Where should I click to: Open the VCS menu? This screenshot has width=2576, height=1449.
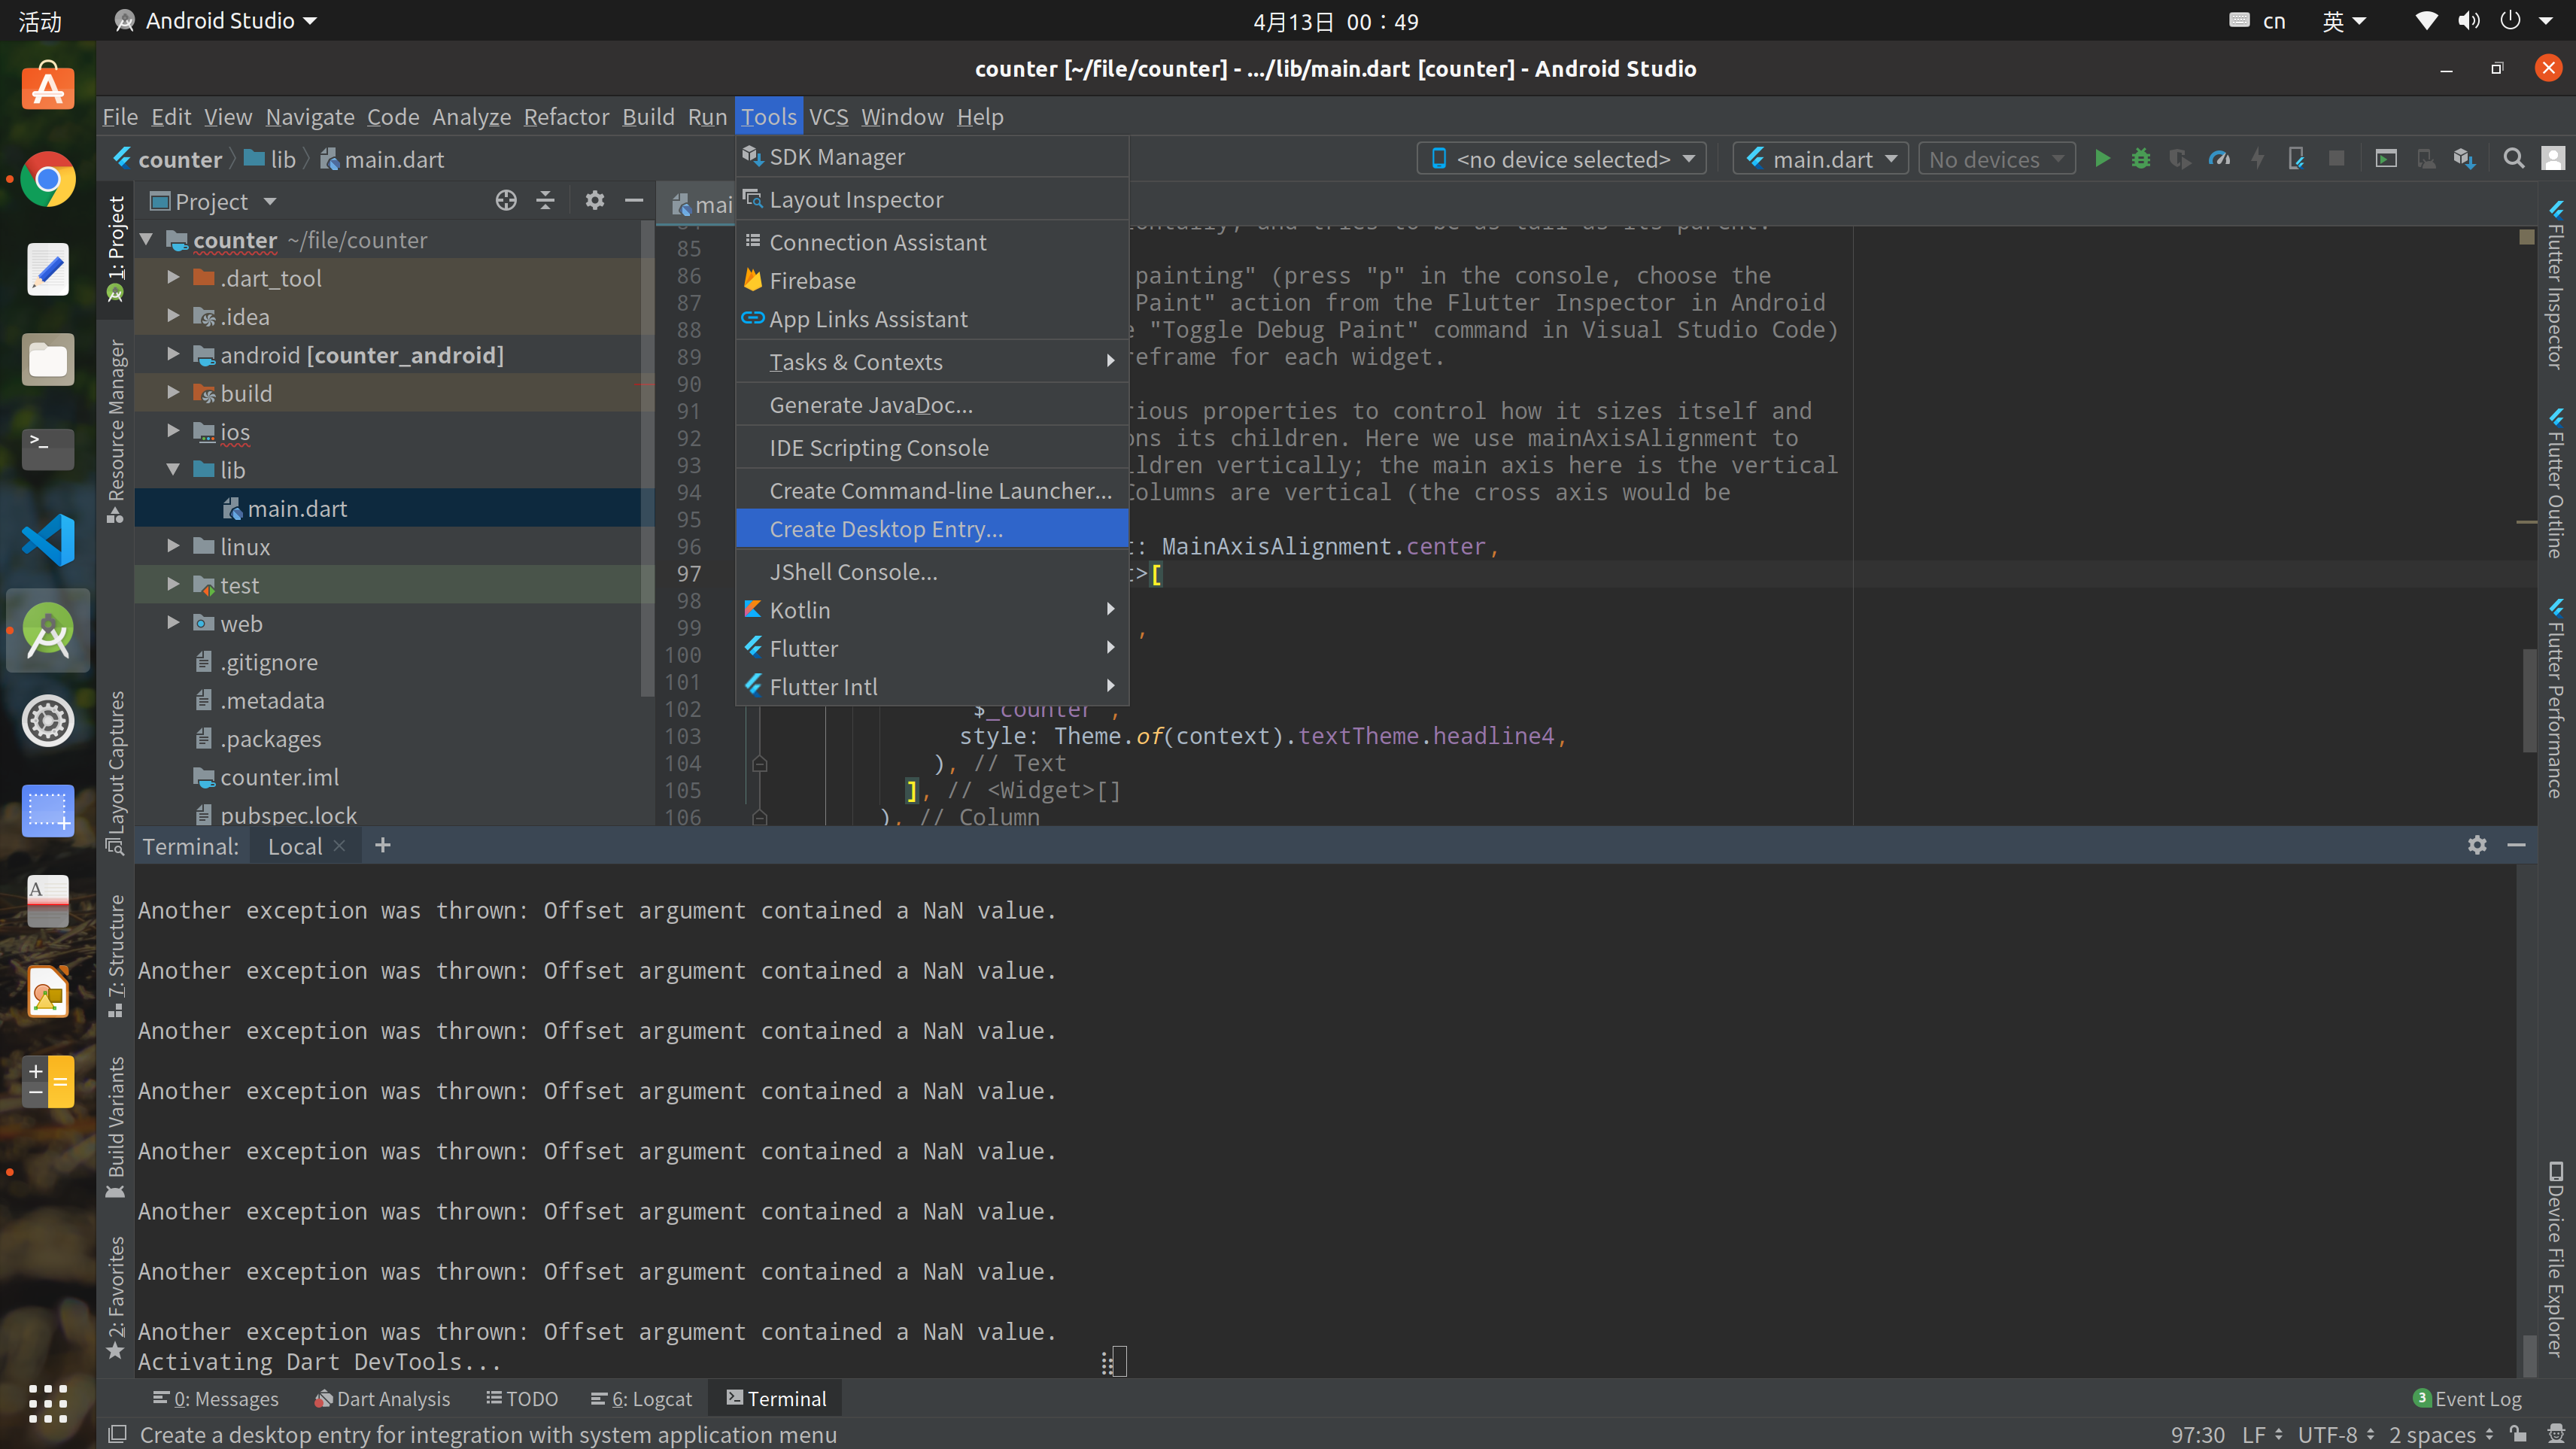828,117
